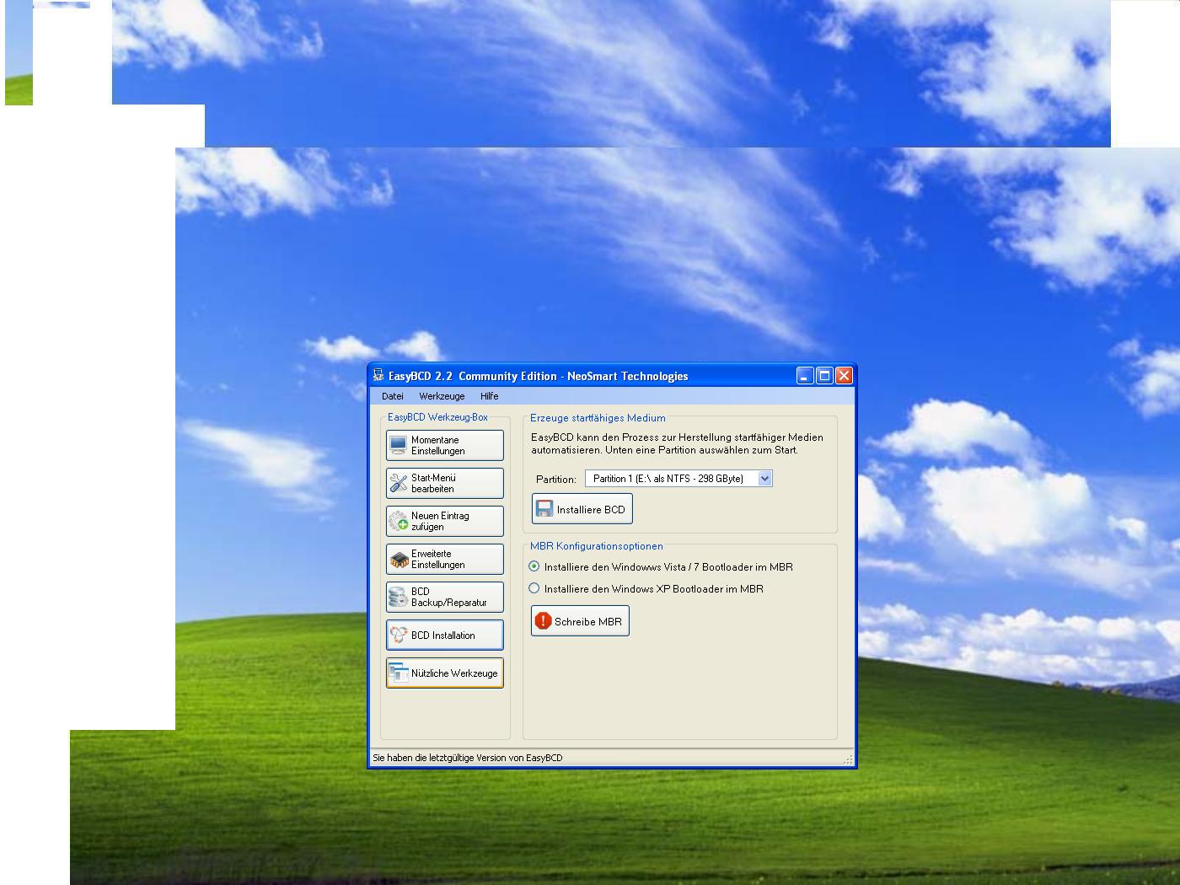Click the 'BCD Backup/Reparatur' button label

coord(449,598)
